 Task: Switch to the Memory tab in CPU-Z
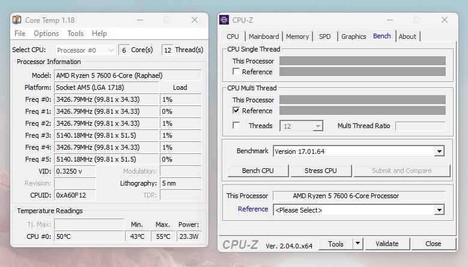297,37
